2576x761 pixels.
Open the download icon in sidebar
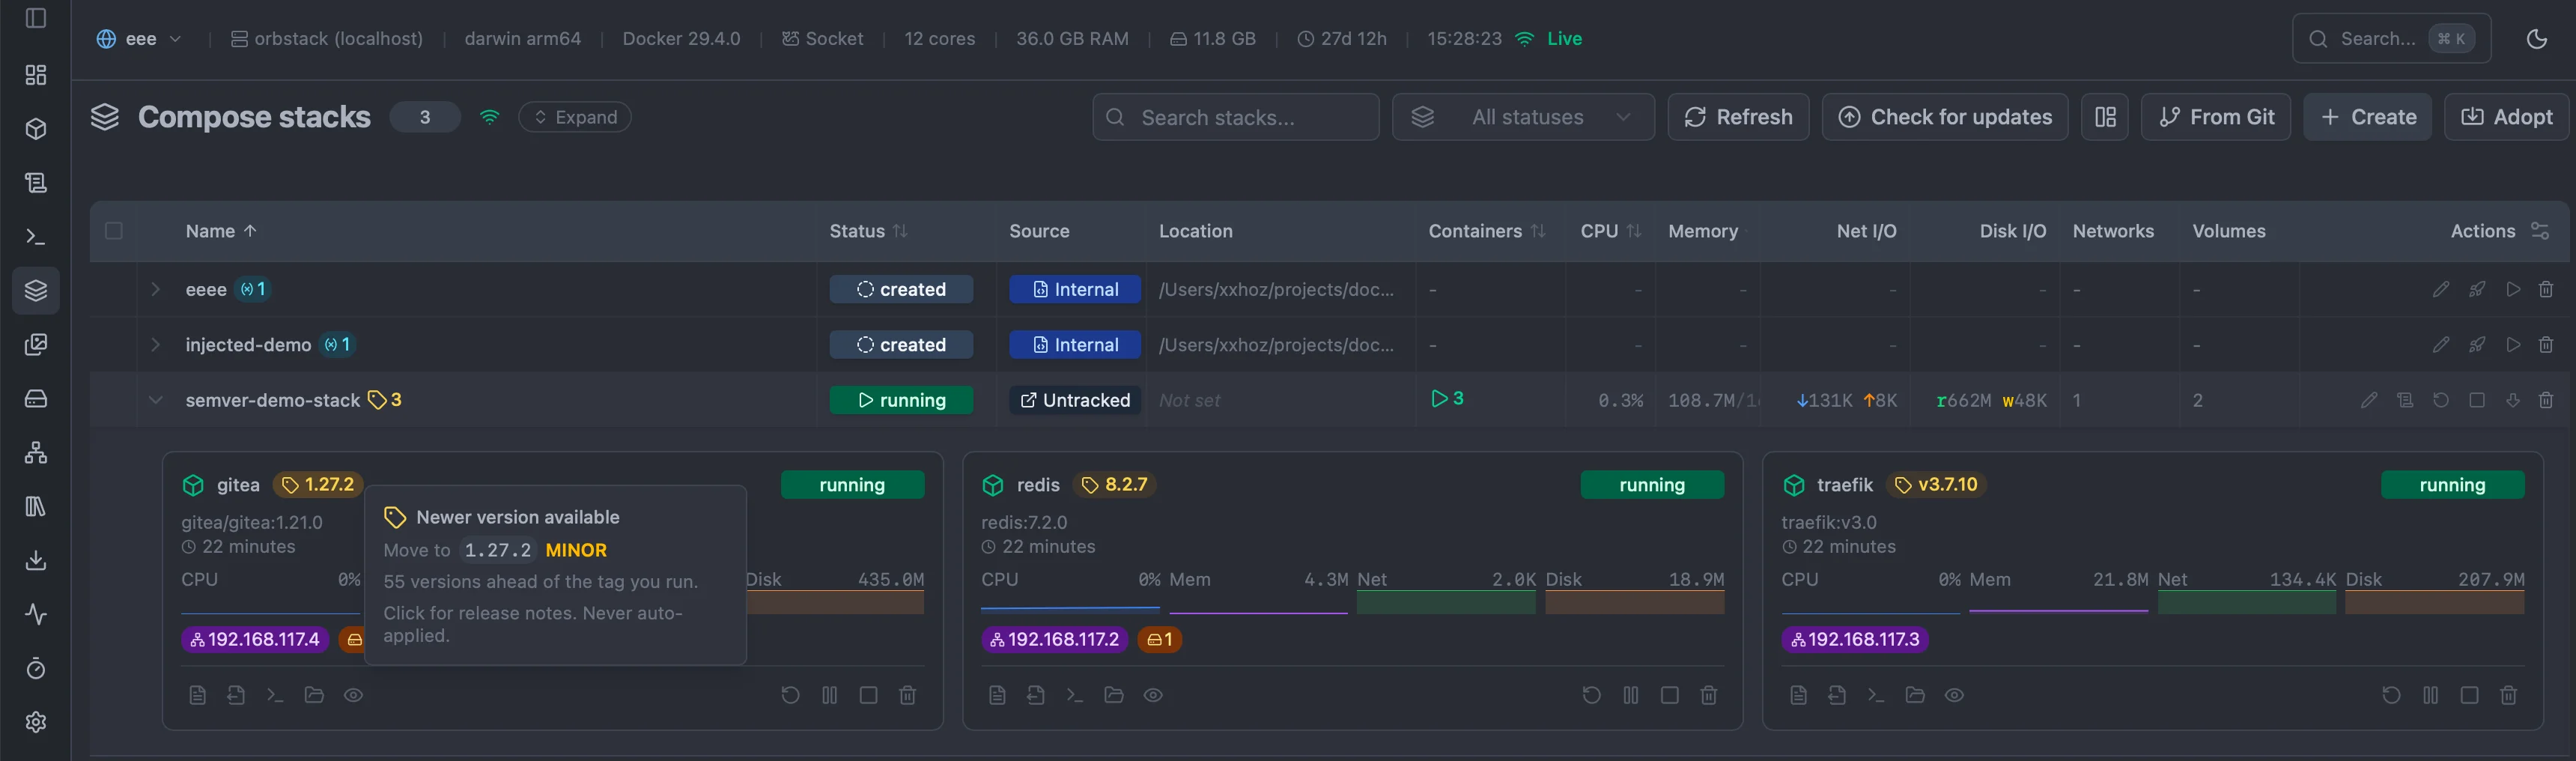[36, 560]
